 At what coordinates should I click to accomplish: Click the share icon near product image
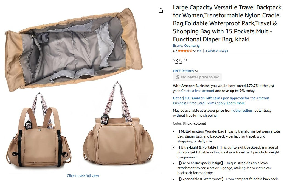[161, 10]
